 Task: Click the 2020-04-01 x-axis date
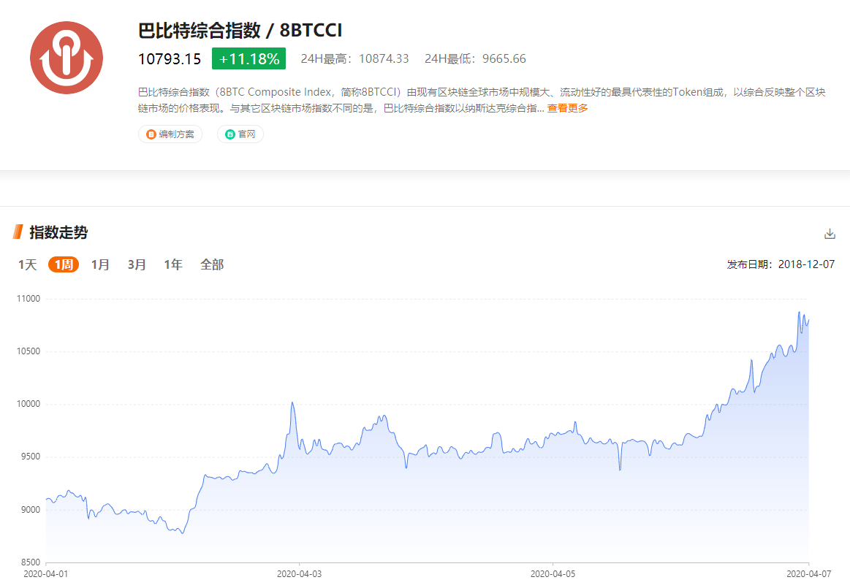click(x=46, y=574)
